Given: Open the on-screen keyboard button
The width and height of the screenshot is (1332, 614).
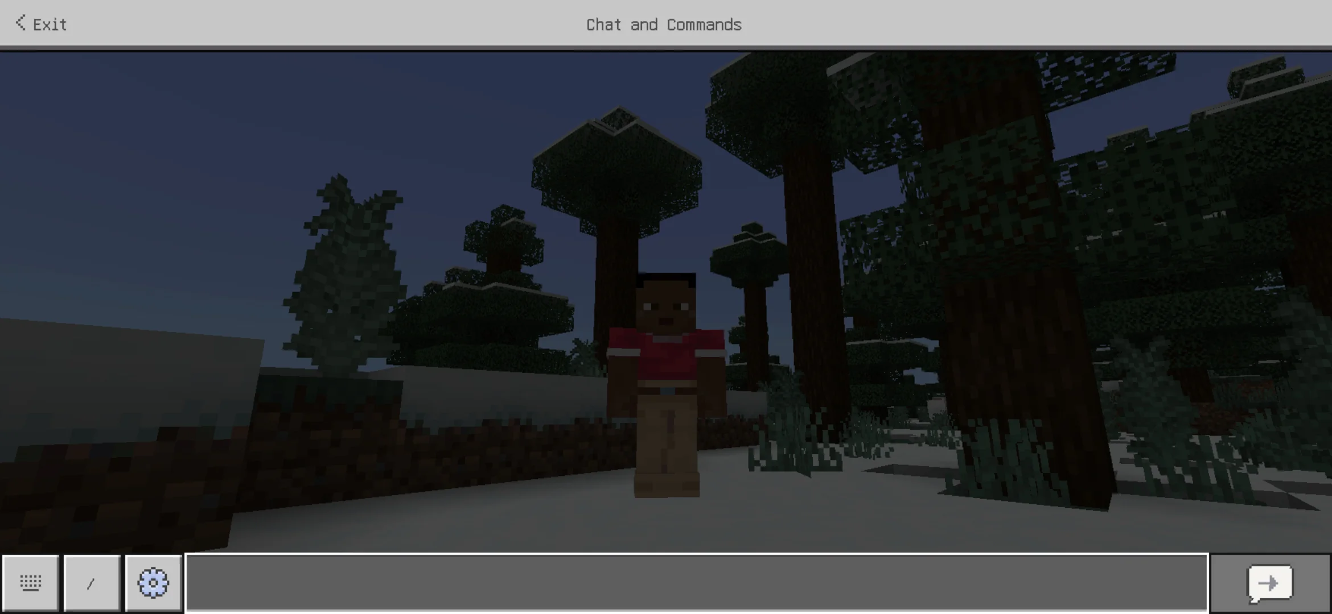Looking at the screenshot, I should tap(31, 583).
